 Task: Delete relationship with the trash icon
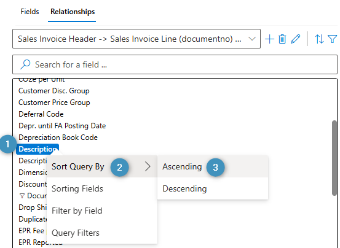click(x=282, y=39)
